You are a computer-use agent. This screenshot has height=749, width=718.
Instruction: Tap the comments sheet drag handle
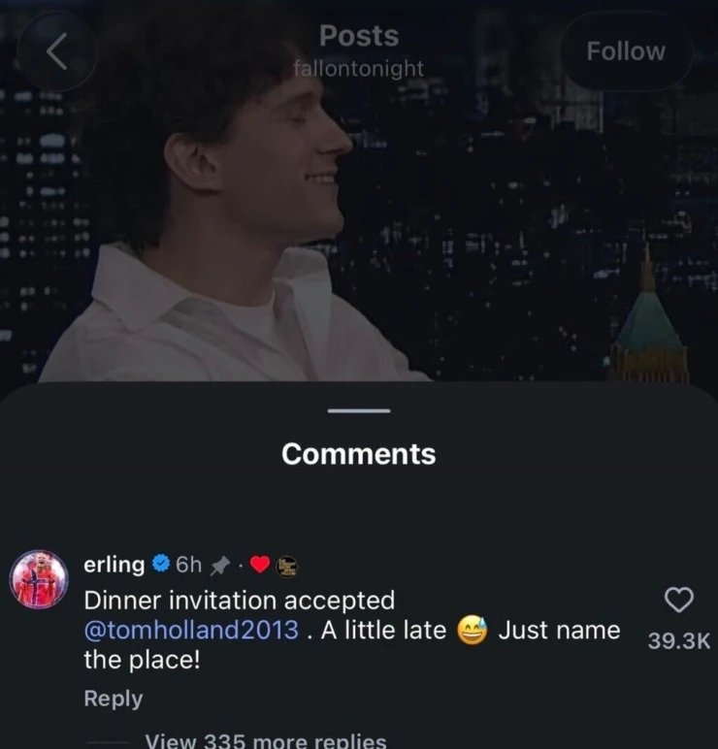click(x=359, y=410)
